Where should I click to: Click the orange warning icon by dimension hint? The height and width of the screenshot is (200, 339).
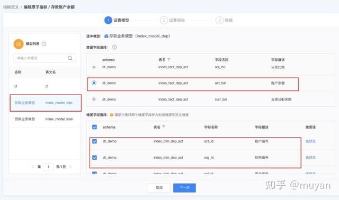coord(112,115)
